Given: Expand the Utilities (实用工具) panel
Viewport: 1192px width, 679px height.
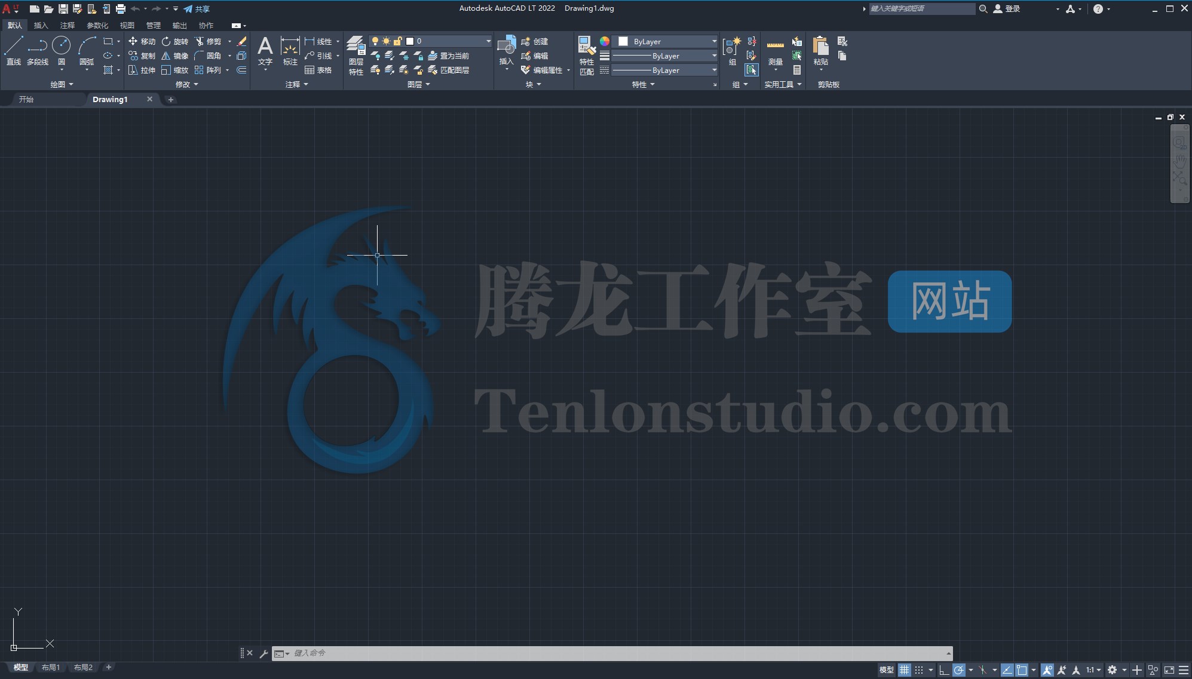Looking at the screenshot, I should point(783,84).
